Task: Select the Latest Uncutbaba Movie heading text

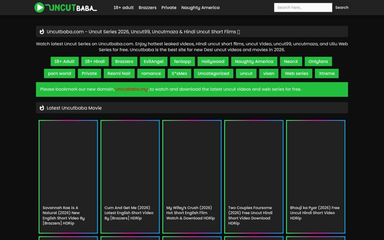Action: (74, 108)
